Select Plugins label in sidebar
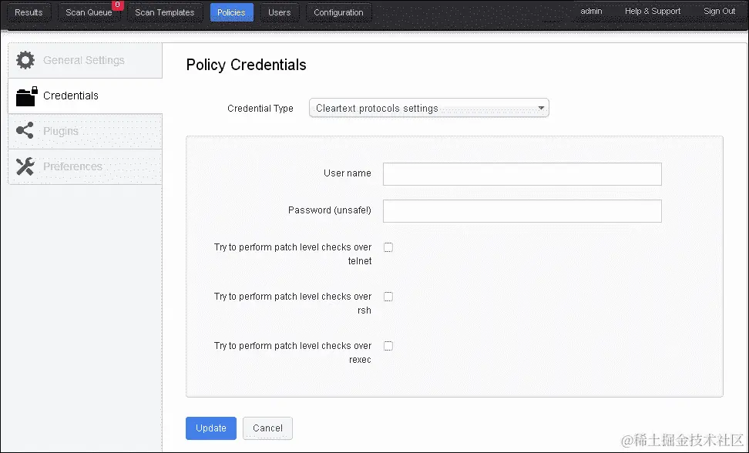 tap(61, 131)
